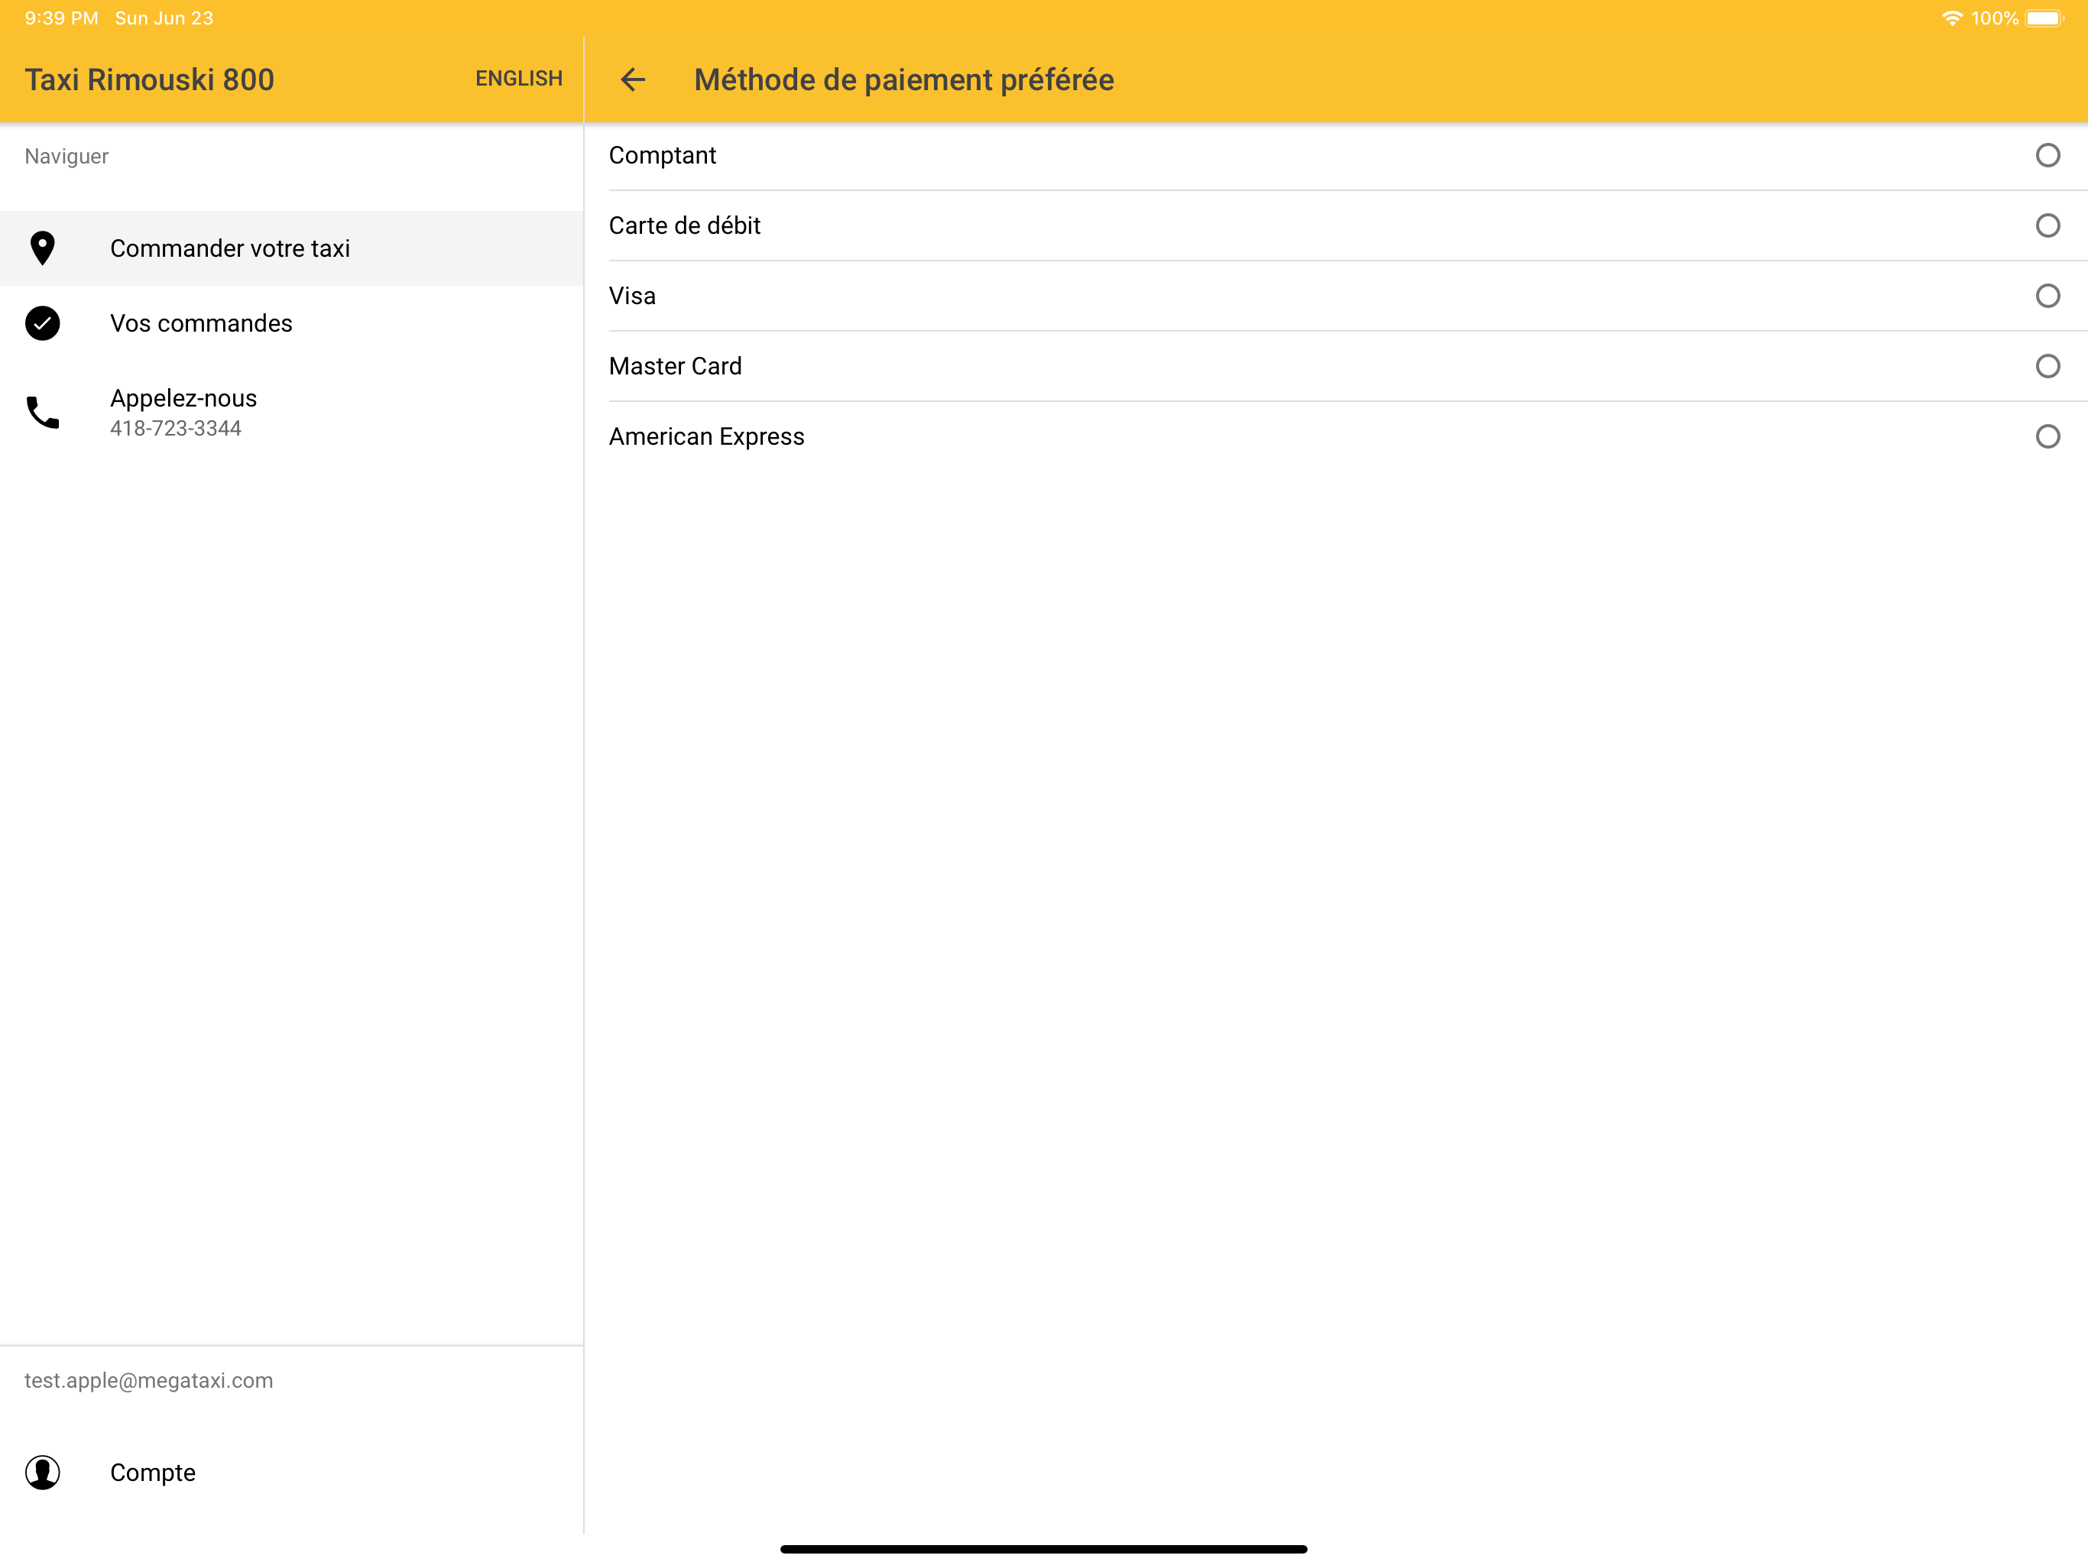Click the checkmark icon beside Vos commandes
This screenshot has height=1565, width=2088.
43,322
